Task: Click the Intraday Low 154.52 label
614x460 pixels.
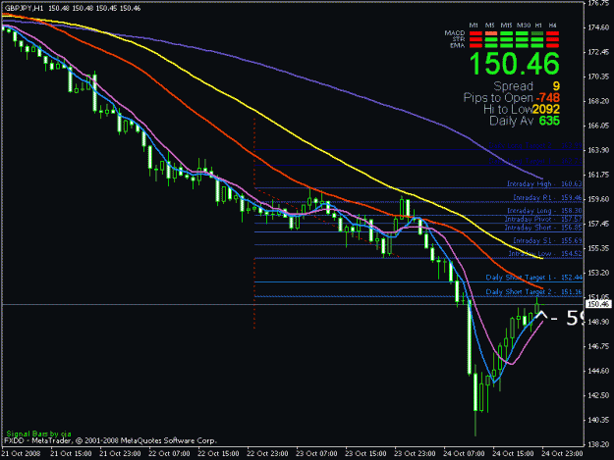Action: tap(545, 254)
